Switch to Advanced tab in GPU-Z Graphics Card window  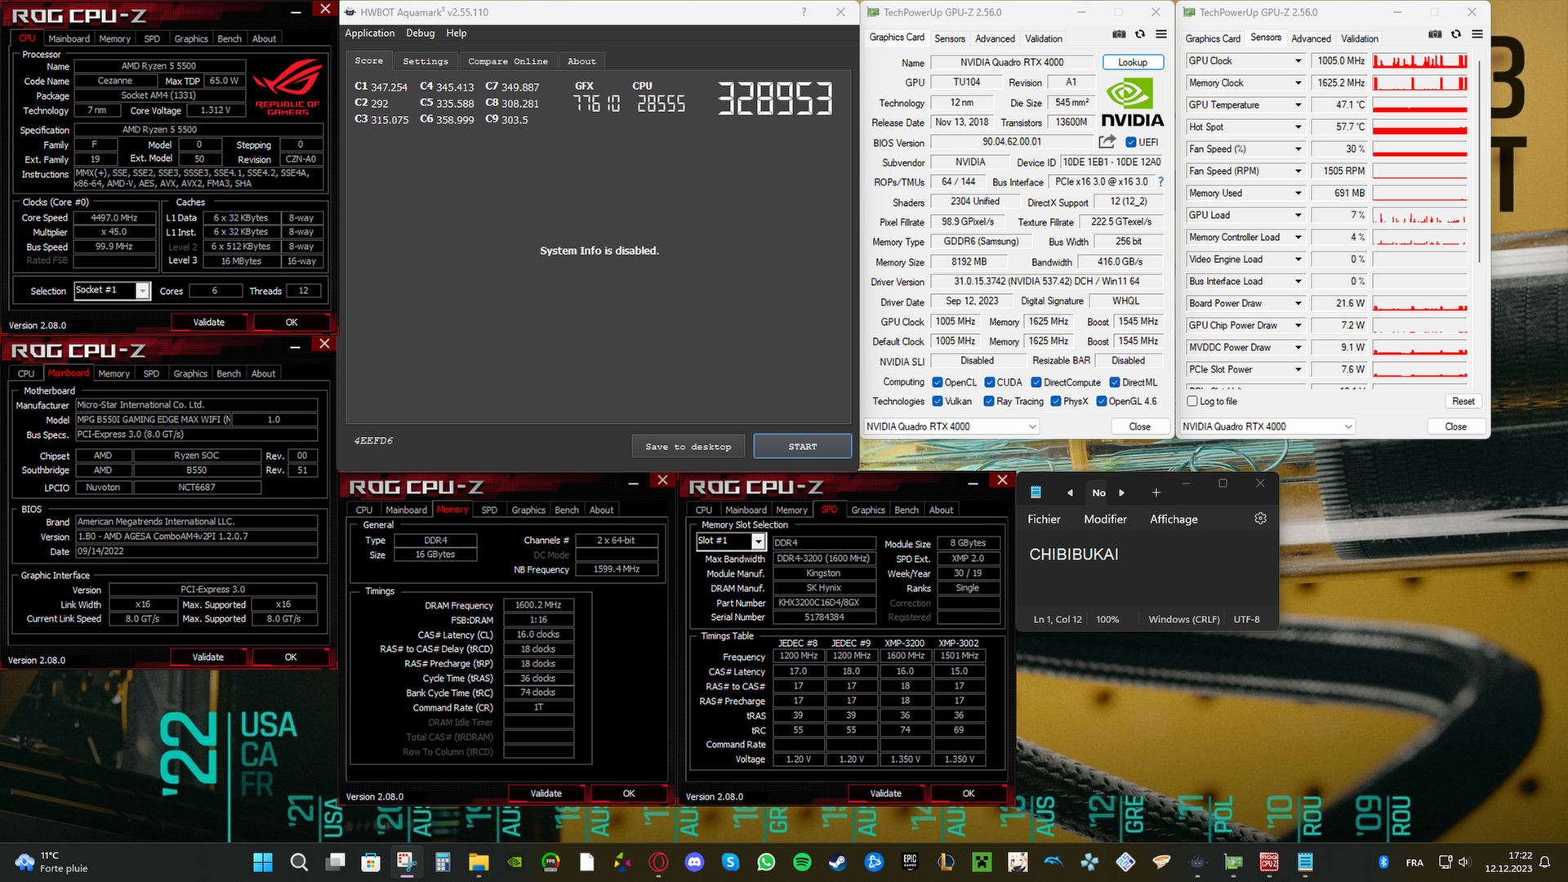[x=995, y=38]
